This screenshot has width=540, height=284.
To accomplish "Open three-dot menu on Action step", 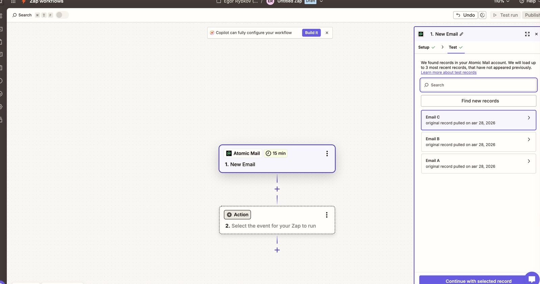I will 326,215.
